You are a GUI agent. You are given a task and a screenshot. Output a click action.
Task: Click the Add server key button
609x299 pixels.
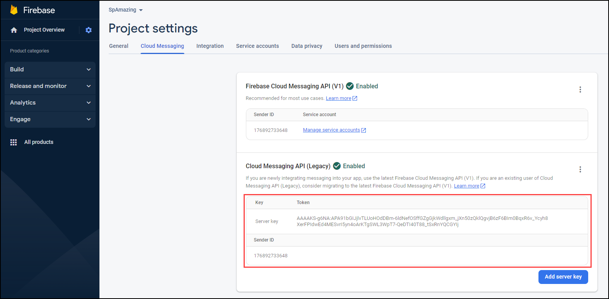tap(563, 277)
